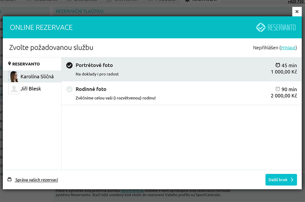Click the location pin icon beside RESERVANTO
This screenshot has width=305, height=202.
[x=9, y=64]
